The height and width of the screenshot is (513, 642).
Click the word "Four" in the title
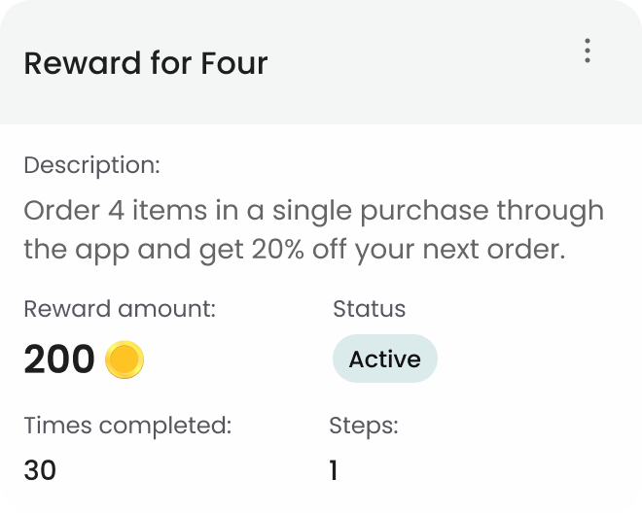[x=234, y=63]
